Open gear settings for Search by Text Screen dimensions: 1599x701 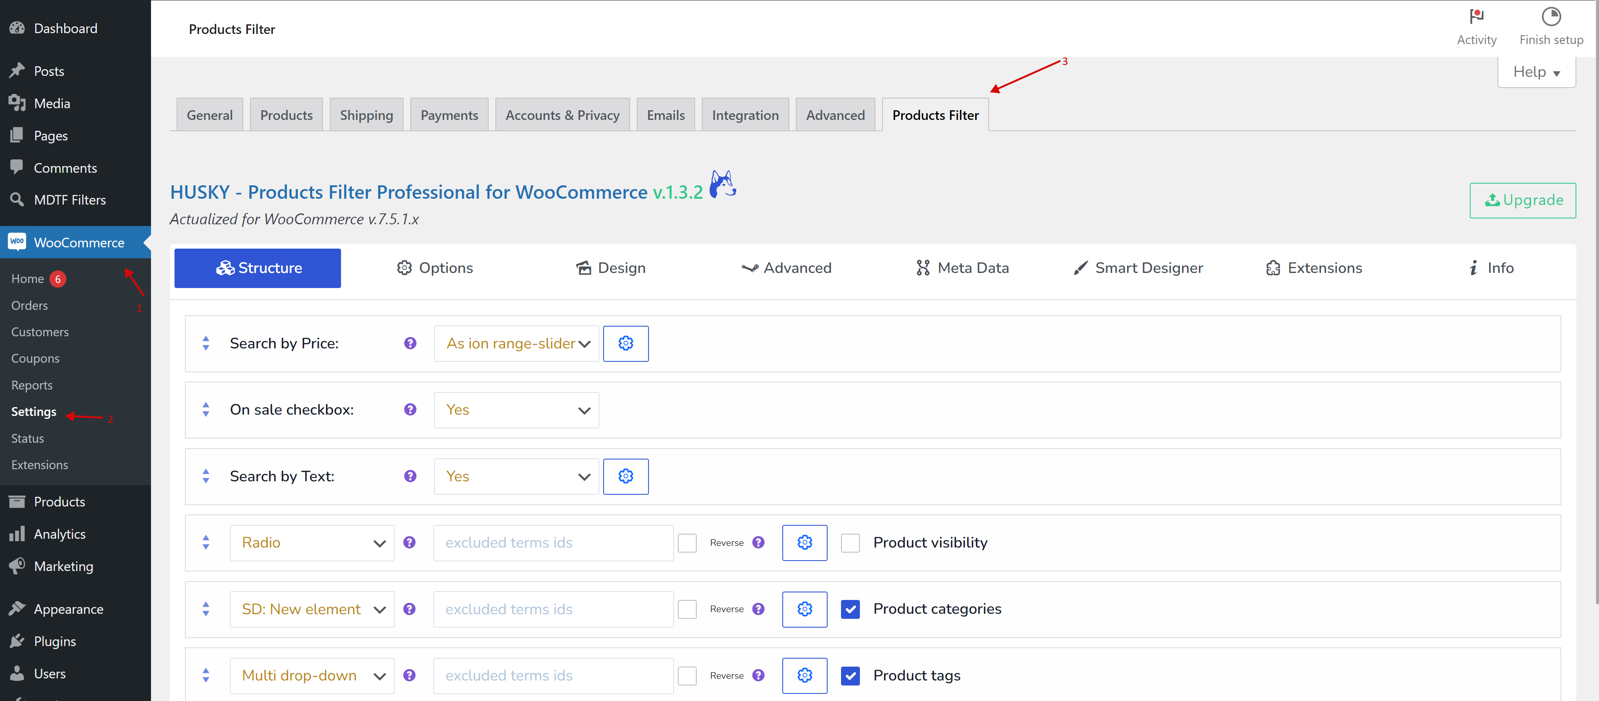pyautogui.click(x=626, y=476)
